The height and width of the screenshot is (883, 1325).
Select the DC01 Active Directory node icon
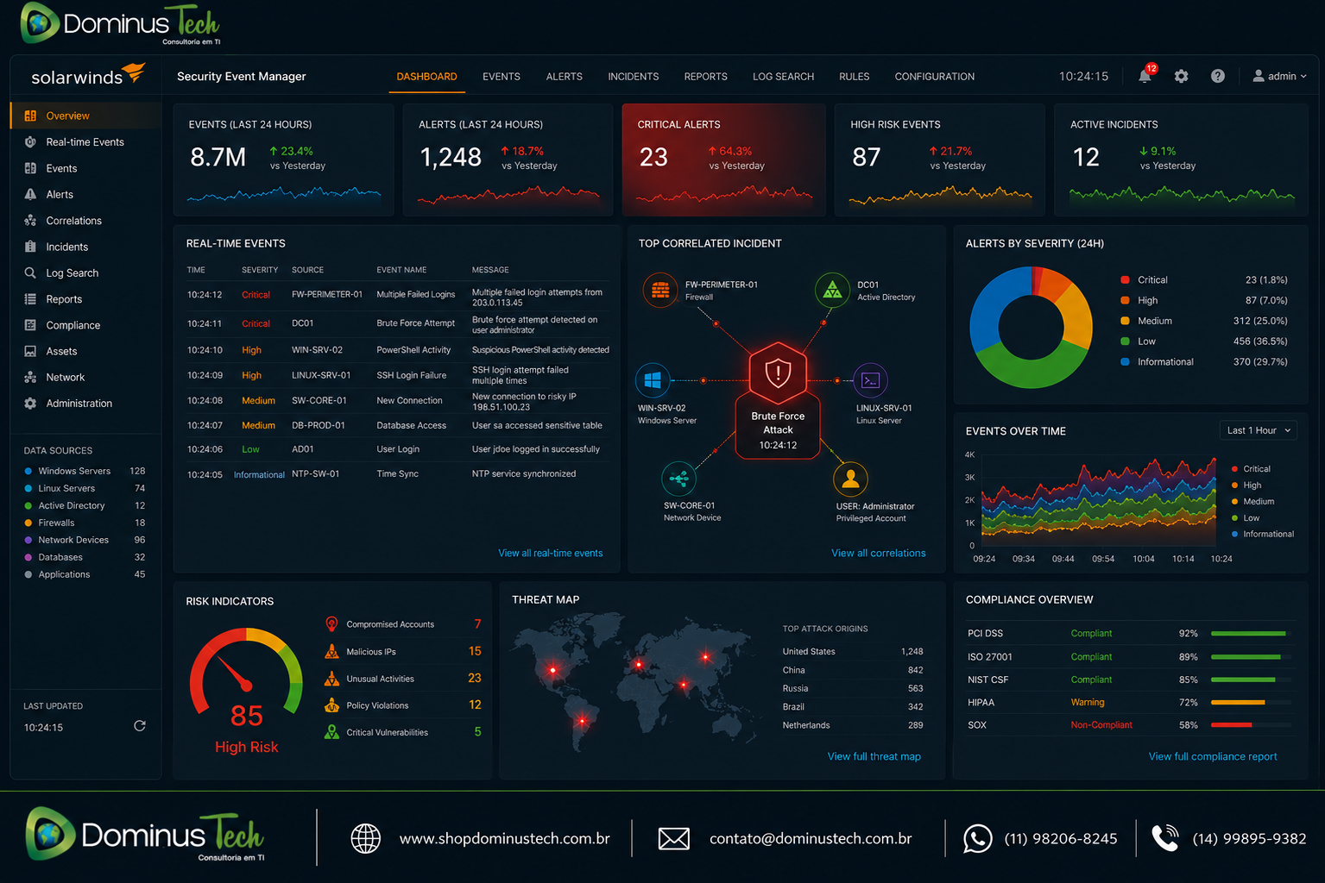(832, 290)
